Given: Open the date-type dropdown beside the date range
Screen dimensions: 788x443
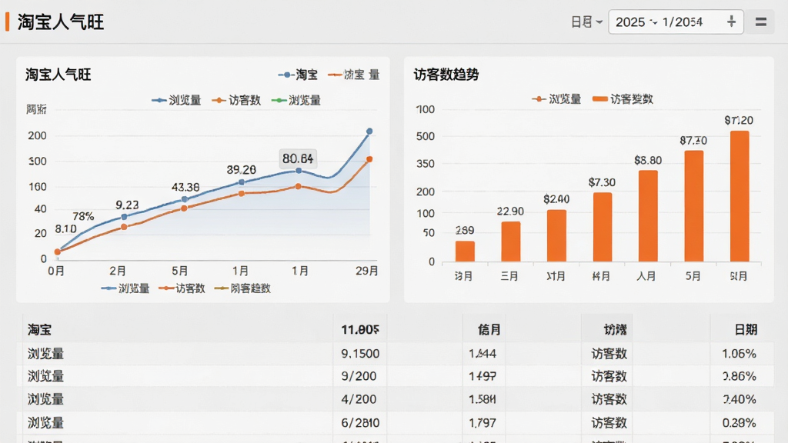Looking at the screenshot, I should pos(586,22).
